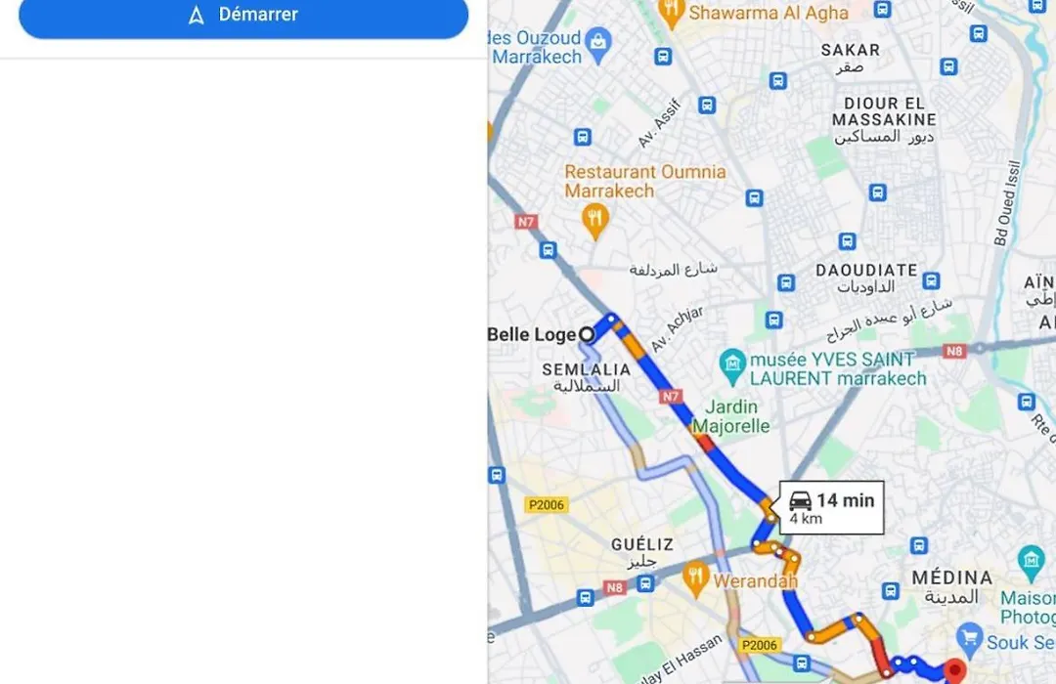This screenshot has height=684, width=1056.
Task: Click the Ouzoud Marrakech shopping bag pin
Action: (598, 44)
